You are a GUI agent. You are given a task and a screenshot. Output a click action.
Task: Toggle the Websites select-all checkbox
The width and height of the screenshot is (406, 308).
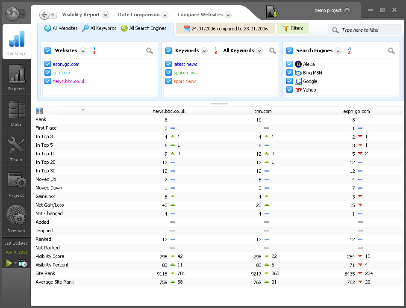(x=47, y=50)
